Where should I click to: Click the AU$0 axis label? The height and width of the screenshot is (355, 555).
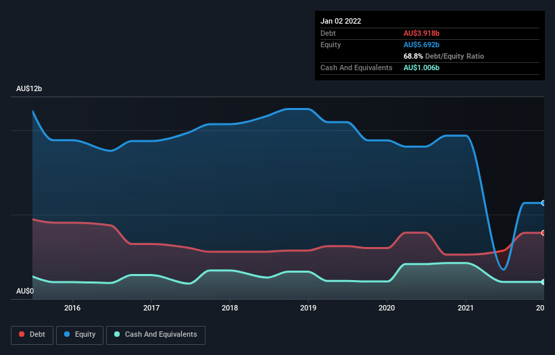[25, 291]
